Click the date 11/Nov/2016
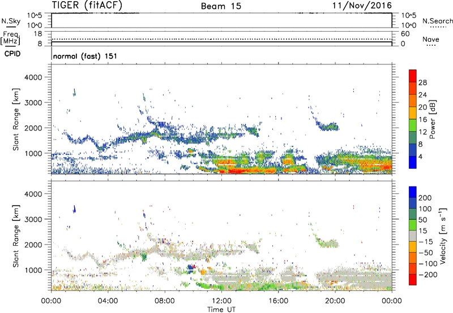The height and width of the screenshot is (313, 453). [x=362, y=5]
